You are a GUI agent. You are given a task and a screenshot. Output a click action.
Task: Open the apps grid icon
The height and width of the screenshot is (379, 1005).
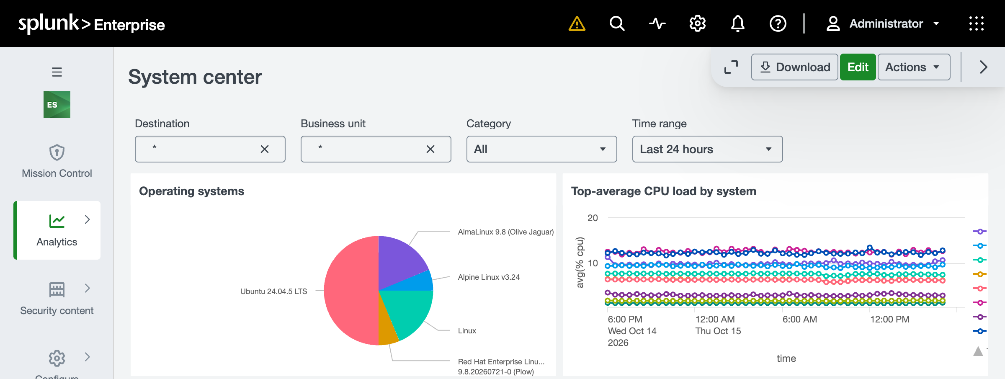click(976, 23)
